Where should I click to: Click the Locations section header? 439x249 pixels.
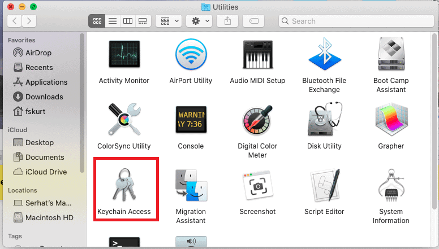click(23, 190)
